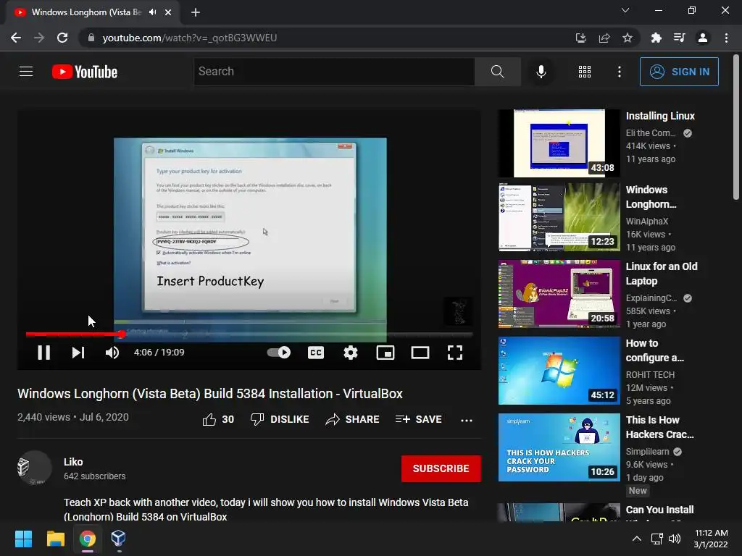Open the Chrome profile icon
Viewport: 742px width, 556px height.
pos(703,38)
